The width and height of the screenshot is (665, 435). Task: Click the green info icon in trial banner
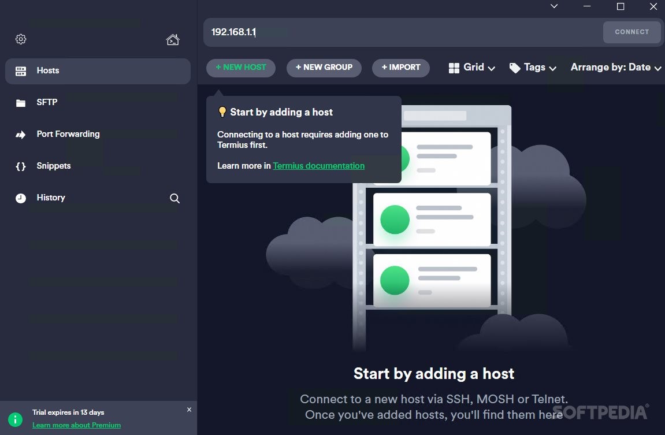(x=15, y=419)
